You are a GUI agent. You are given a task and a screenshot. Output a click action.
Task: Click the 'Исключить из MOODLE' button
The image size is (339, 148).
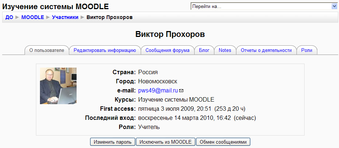tap(166, 142)
